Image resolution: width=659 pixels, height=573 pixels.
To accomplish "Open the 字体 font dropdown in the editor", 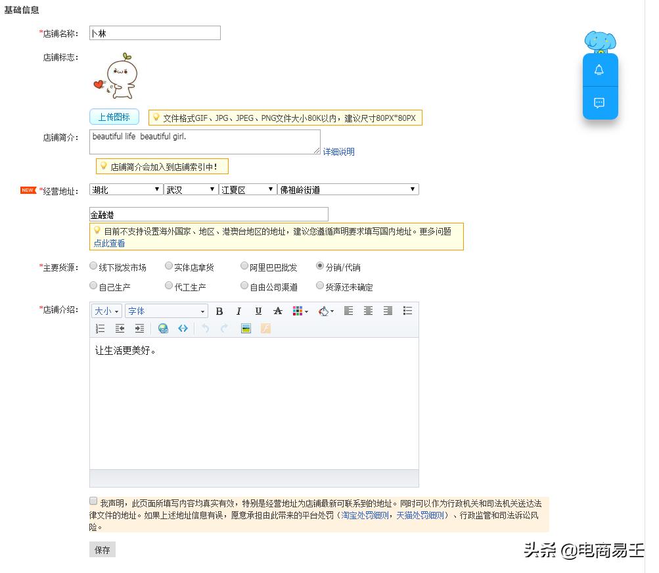I will click(166, 311).
